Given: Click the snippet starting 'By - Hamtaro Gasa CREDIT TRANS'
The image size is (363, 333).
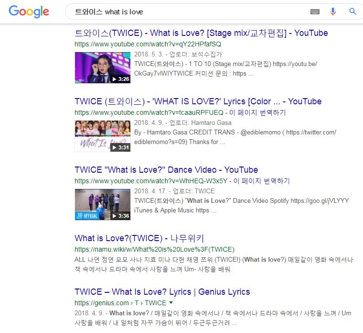Looking at the screenshot, I should (235, 137).
